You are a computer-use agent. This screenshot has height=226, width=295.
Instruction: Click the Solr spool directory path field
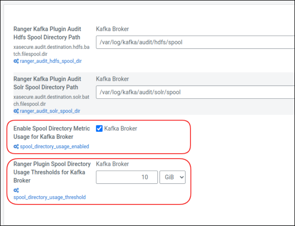coord(181,92)
